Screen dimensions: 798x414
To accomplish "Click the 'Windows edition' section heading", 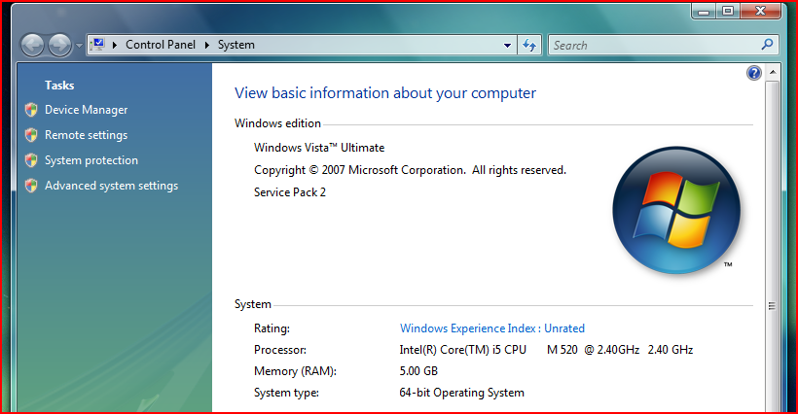I will (x=277, y=123).
